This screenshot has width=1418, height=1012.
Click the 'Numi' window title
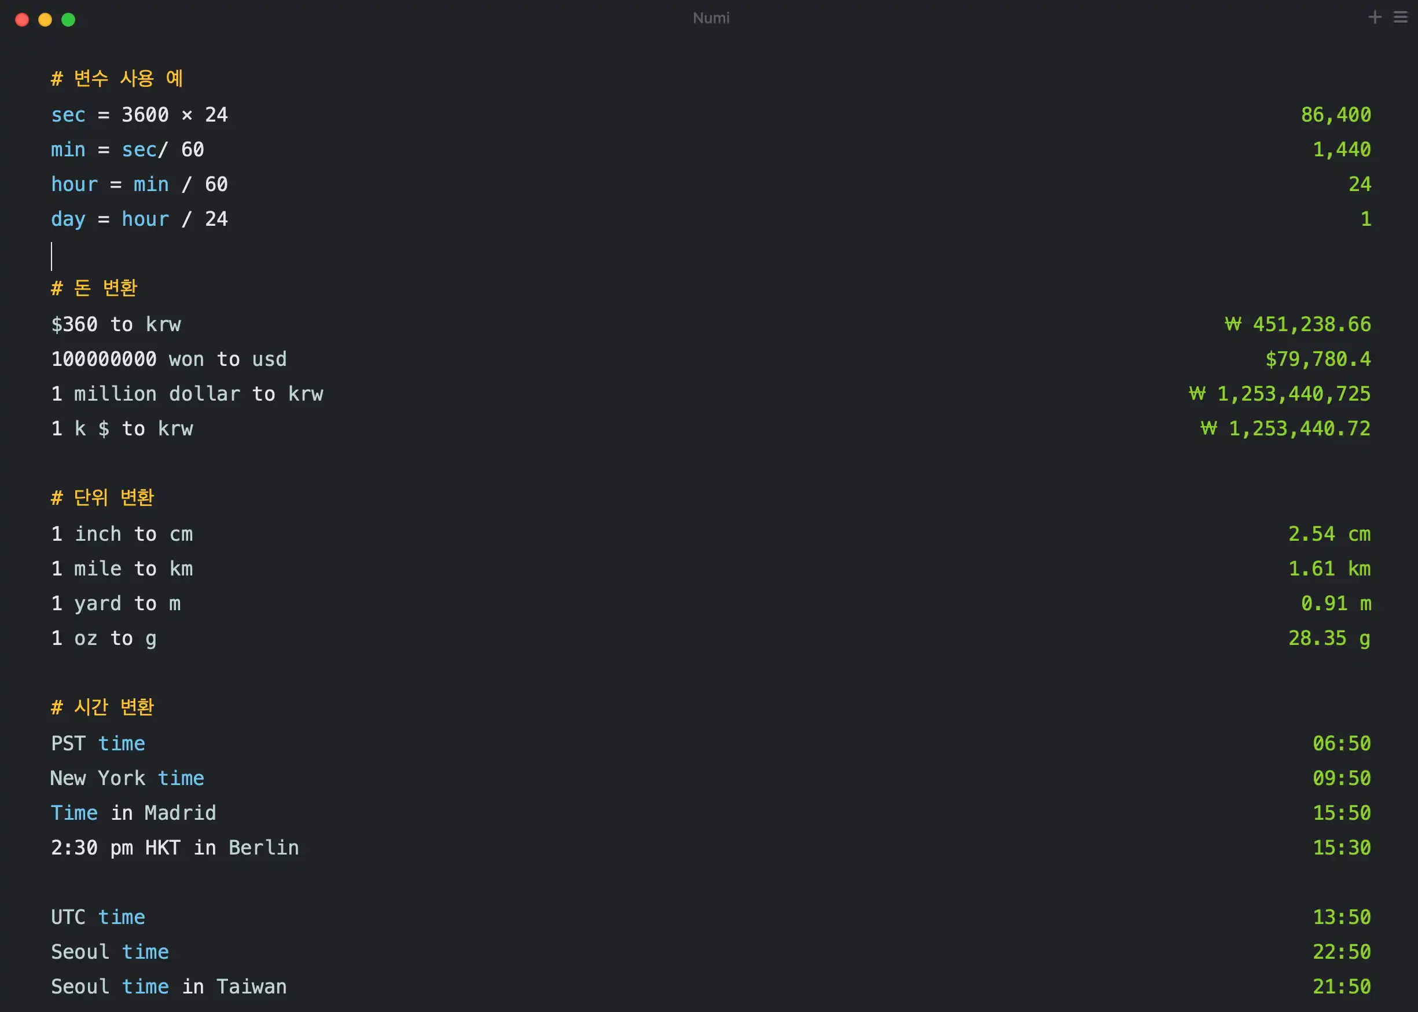tap(710, 18)
